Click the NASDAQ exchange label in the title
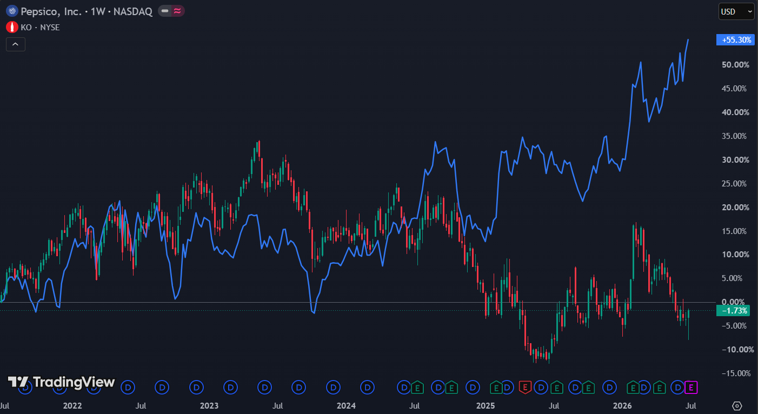Image resolution: width=758 pixels, height=414 pixels. pos(133,11)
